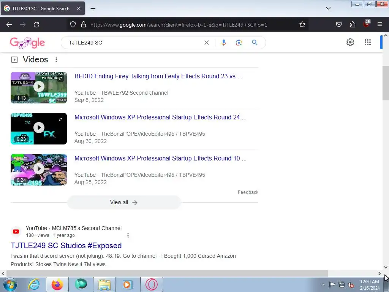Switch to Firefox in the taskbar
The image size is (389, 292).
(x=57, y=284)
